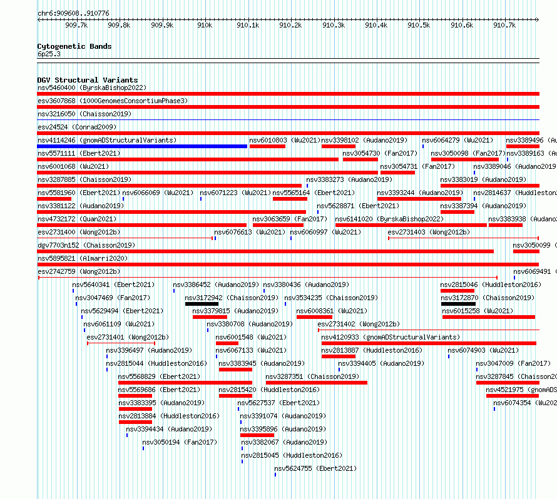Click nsv6066069 (Wu2021) label
The height and width of the screenshot is (499, 557).
tap(158, 193)
